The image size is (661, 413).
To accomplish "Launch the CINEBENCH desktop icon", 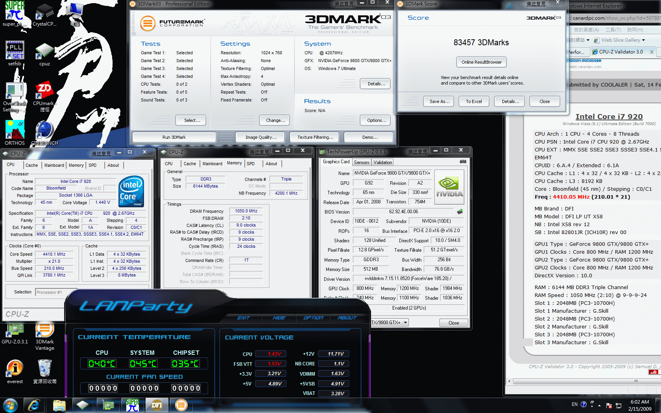I will [x=44, y=133].
